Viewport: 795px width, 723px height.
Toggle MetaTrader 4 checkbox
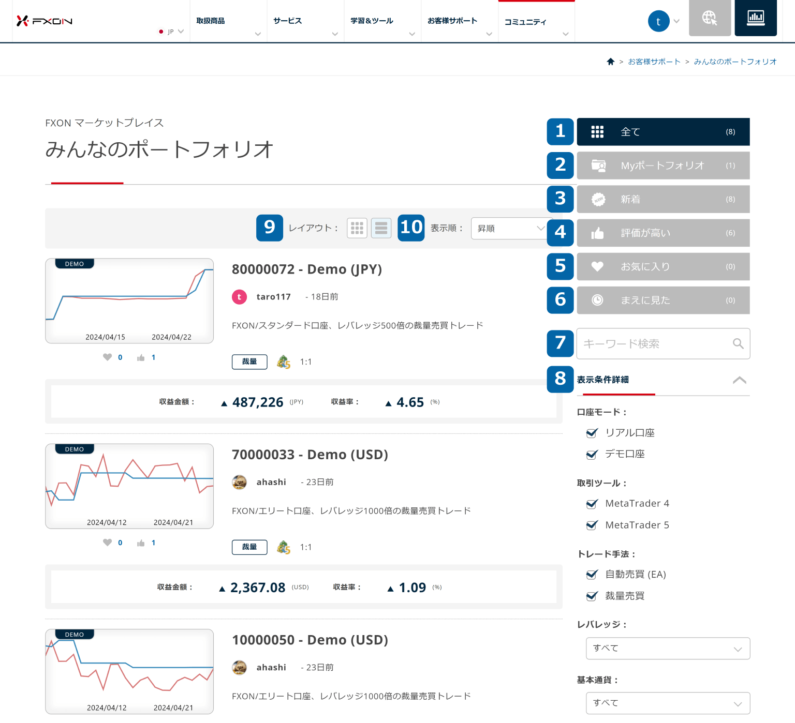pos(592,504)
